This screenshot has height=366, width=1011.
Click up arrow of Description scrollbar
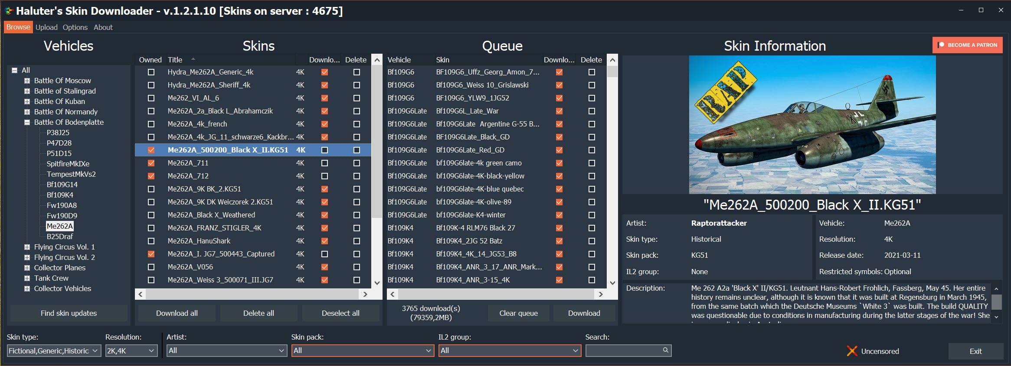coord(996,289)
